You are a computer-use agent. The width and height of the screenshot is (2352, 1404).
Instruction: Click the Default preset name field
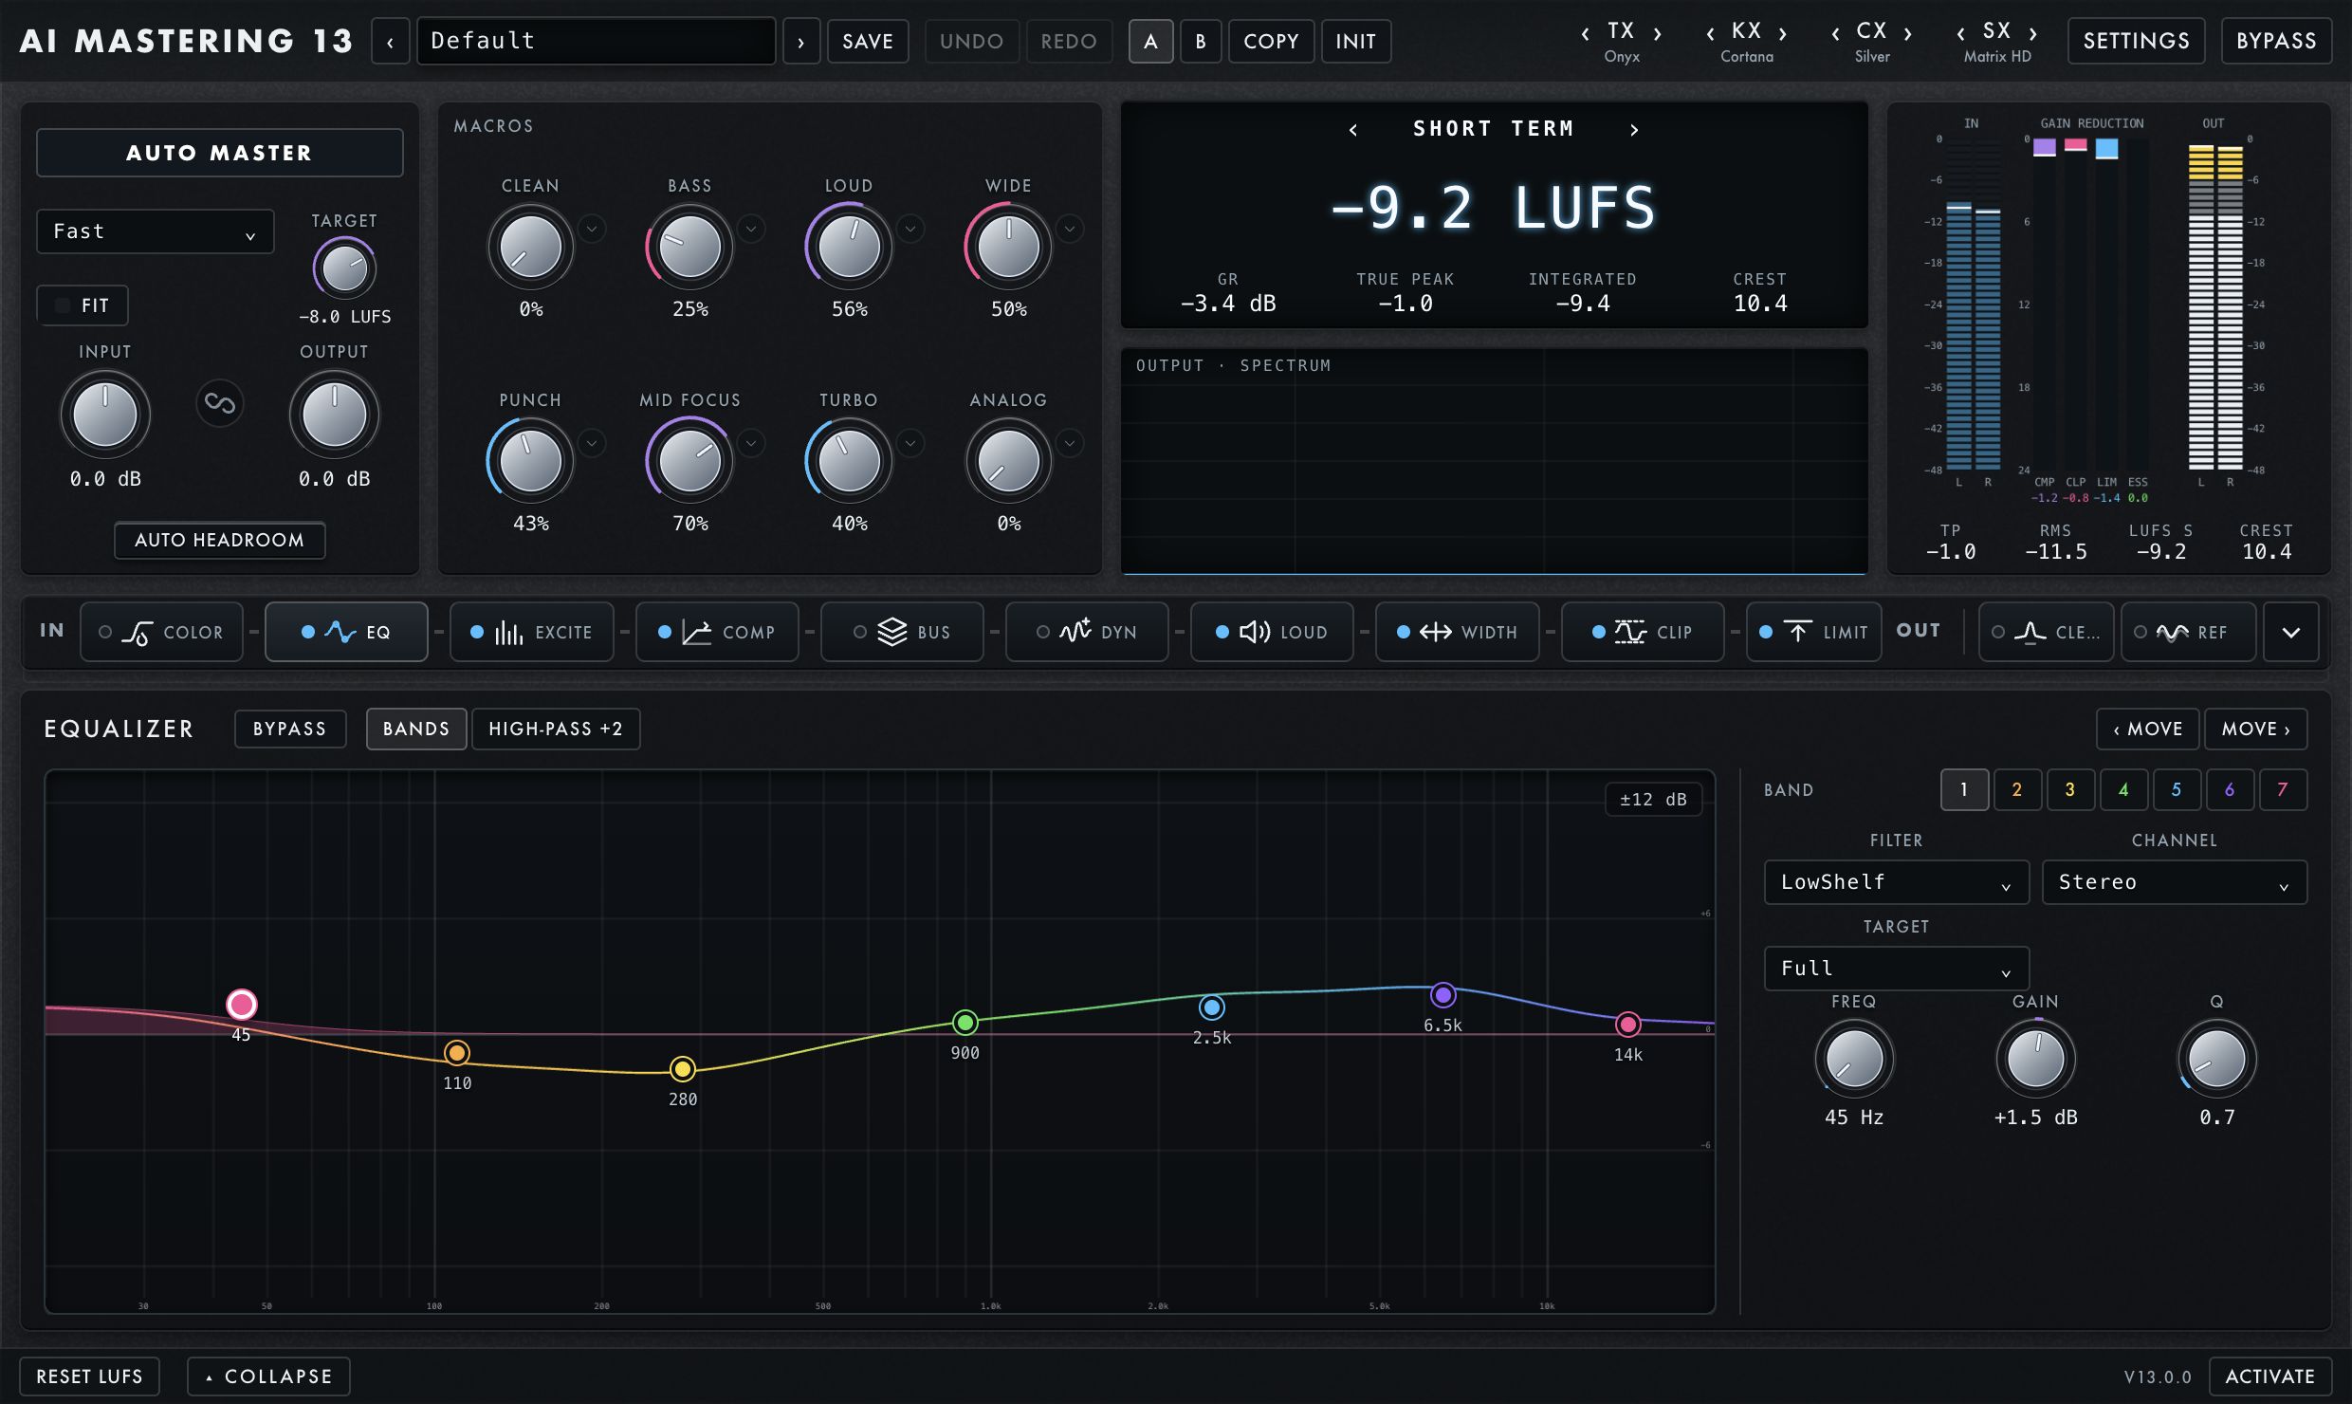(x=597, y=41)
